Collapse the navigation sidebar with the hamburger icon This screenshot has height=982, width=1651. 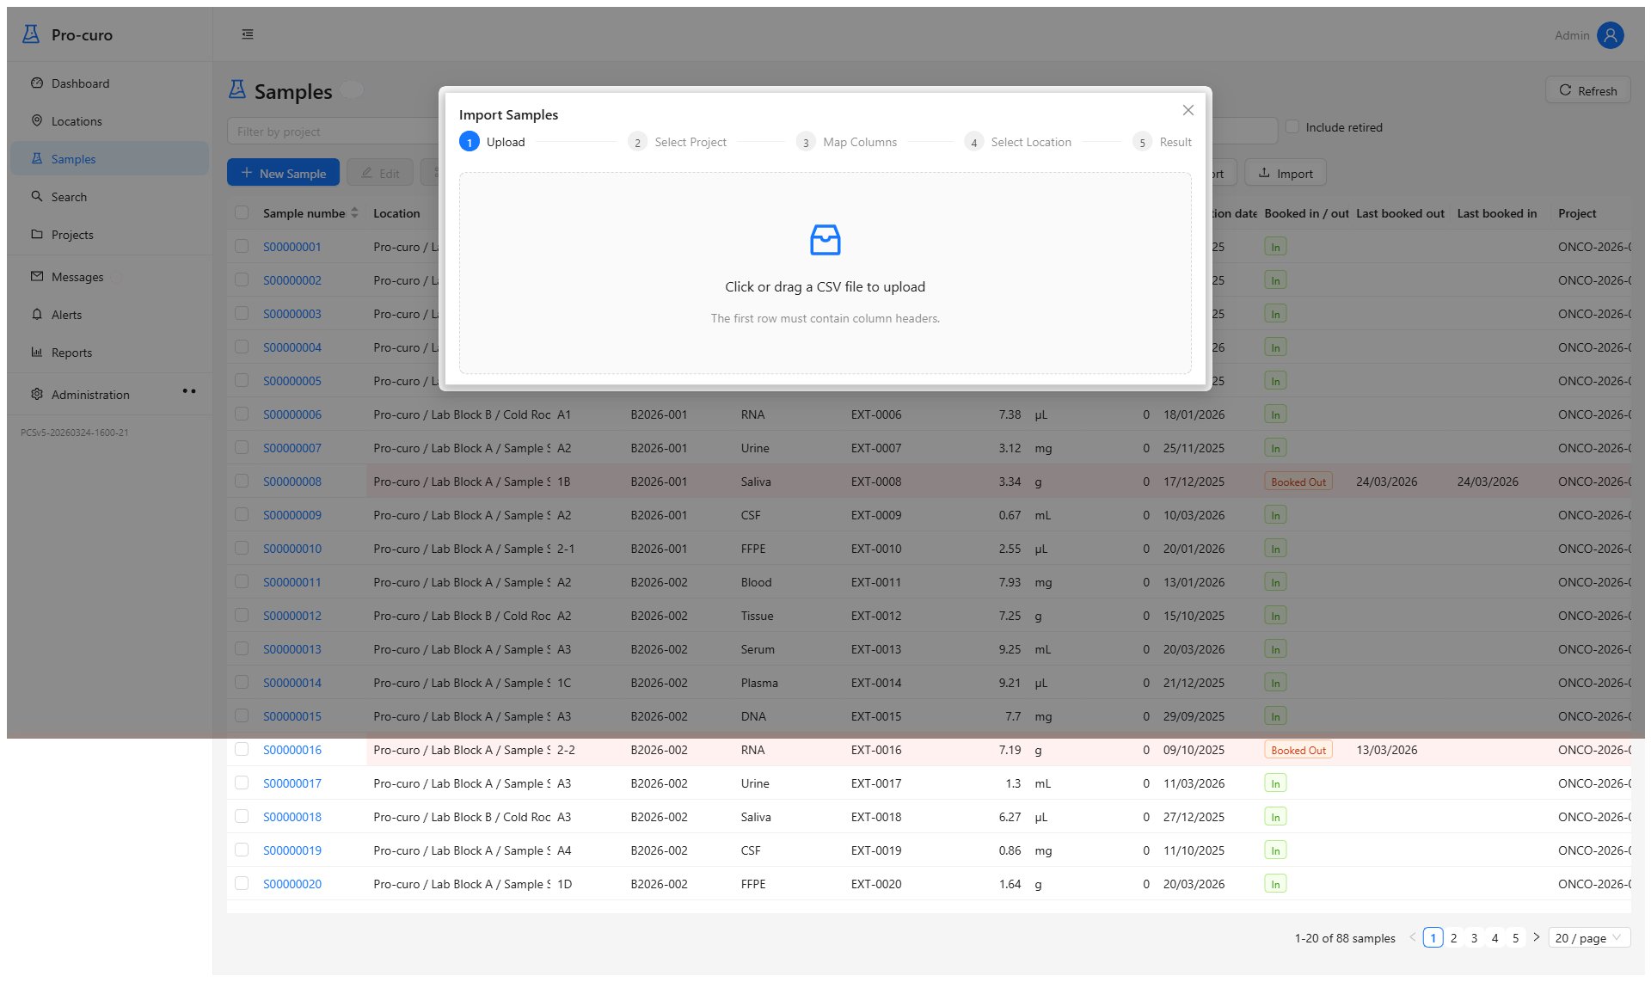248,33
